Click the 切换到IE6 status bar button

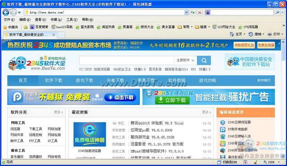pyautogui.click(x=227, y=162)
